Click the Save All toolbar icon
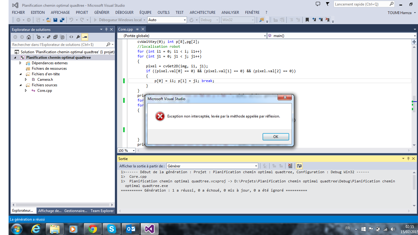The height and width of the screenshot is (235, 418). coord(62,20)
